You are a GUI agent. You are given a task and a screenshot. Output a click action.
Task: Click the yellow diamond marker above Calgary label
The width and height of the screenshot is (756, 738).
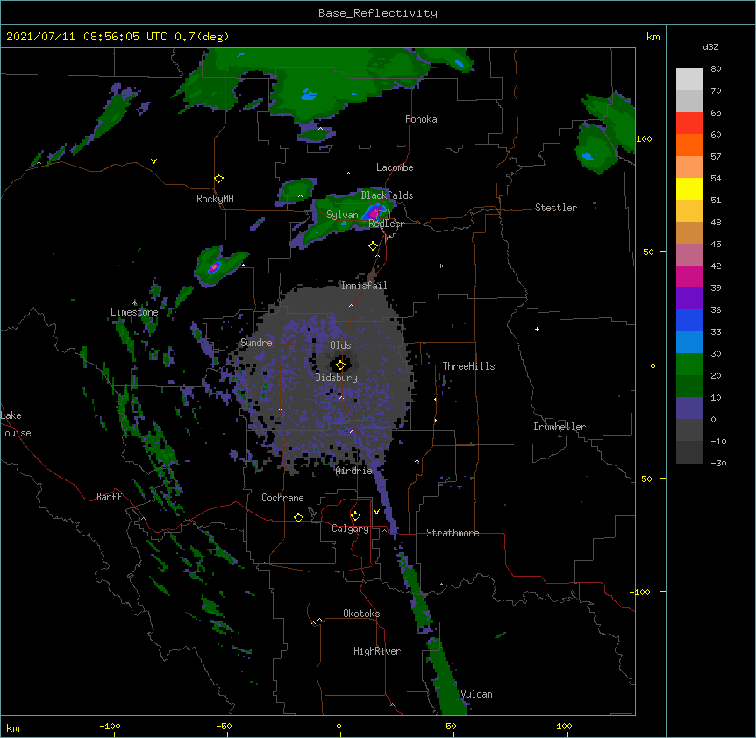point(355,516)
